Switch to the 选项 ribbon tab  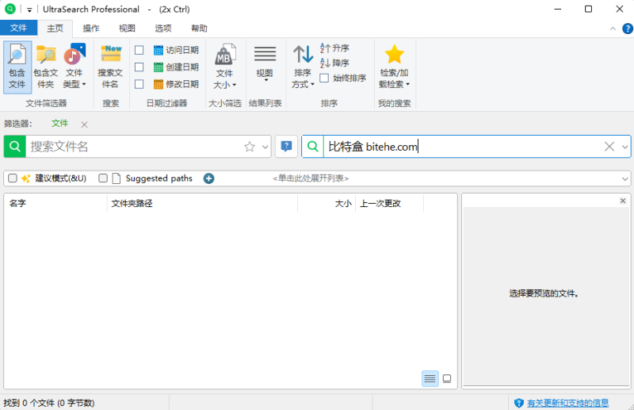pyautogui.click(x=163, y=29)
